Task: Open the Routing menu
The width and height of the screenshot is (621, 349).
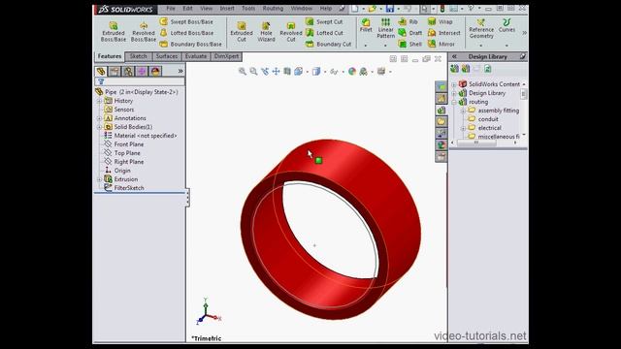Action: [x=273, y=9]
